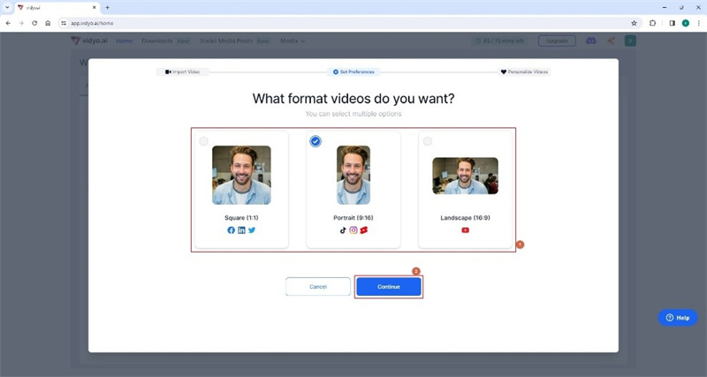Click the vidyo.ai logo

89,41
